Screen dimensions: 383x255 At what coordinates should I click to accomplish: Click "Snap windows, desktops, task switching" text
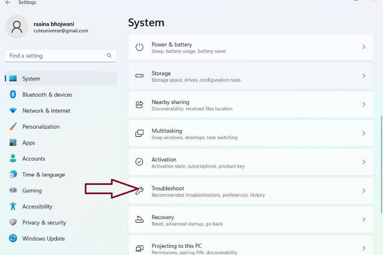(194, 137)
